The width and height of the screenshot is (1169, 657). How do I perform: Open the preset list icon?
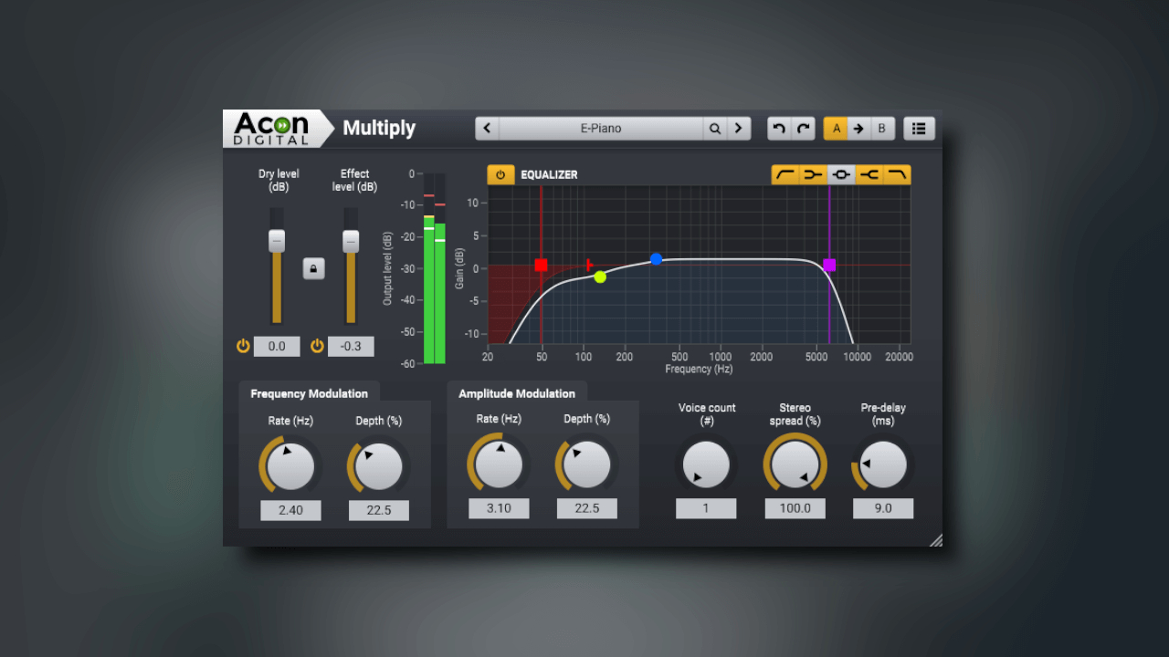pyautogui.click(x=919, y=128)
